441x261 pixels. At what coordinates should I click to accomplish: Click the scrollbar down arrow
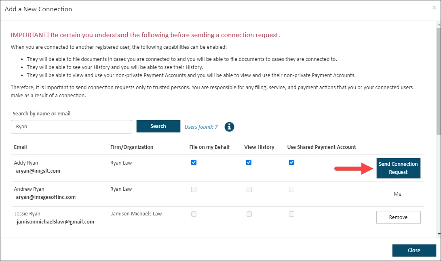click(439, 234)
